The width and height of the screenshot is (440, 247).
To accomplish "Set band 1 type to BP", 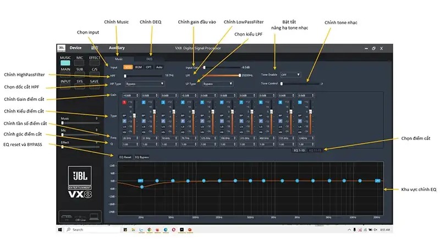I will coord(124,115).
